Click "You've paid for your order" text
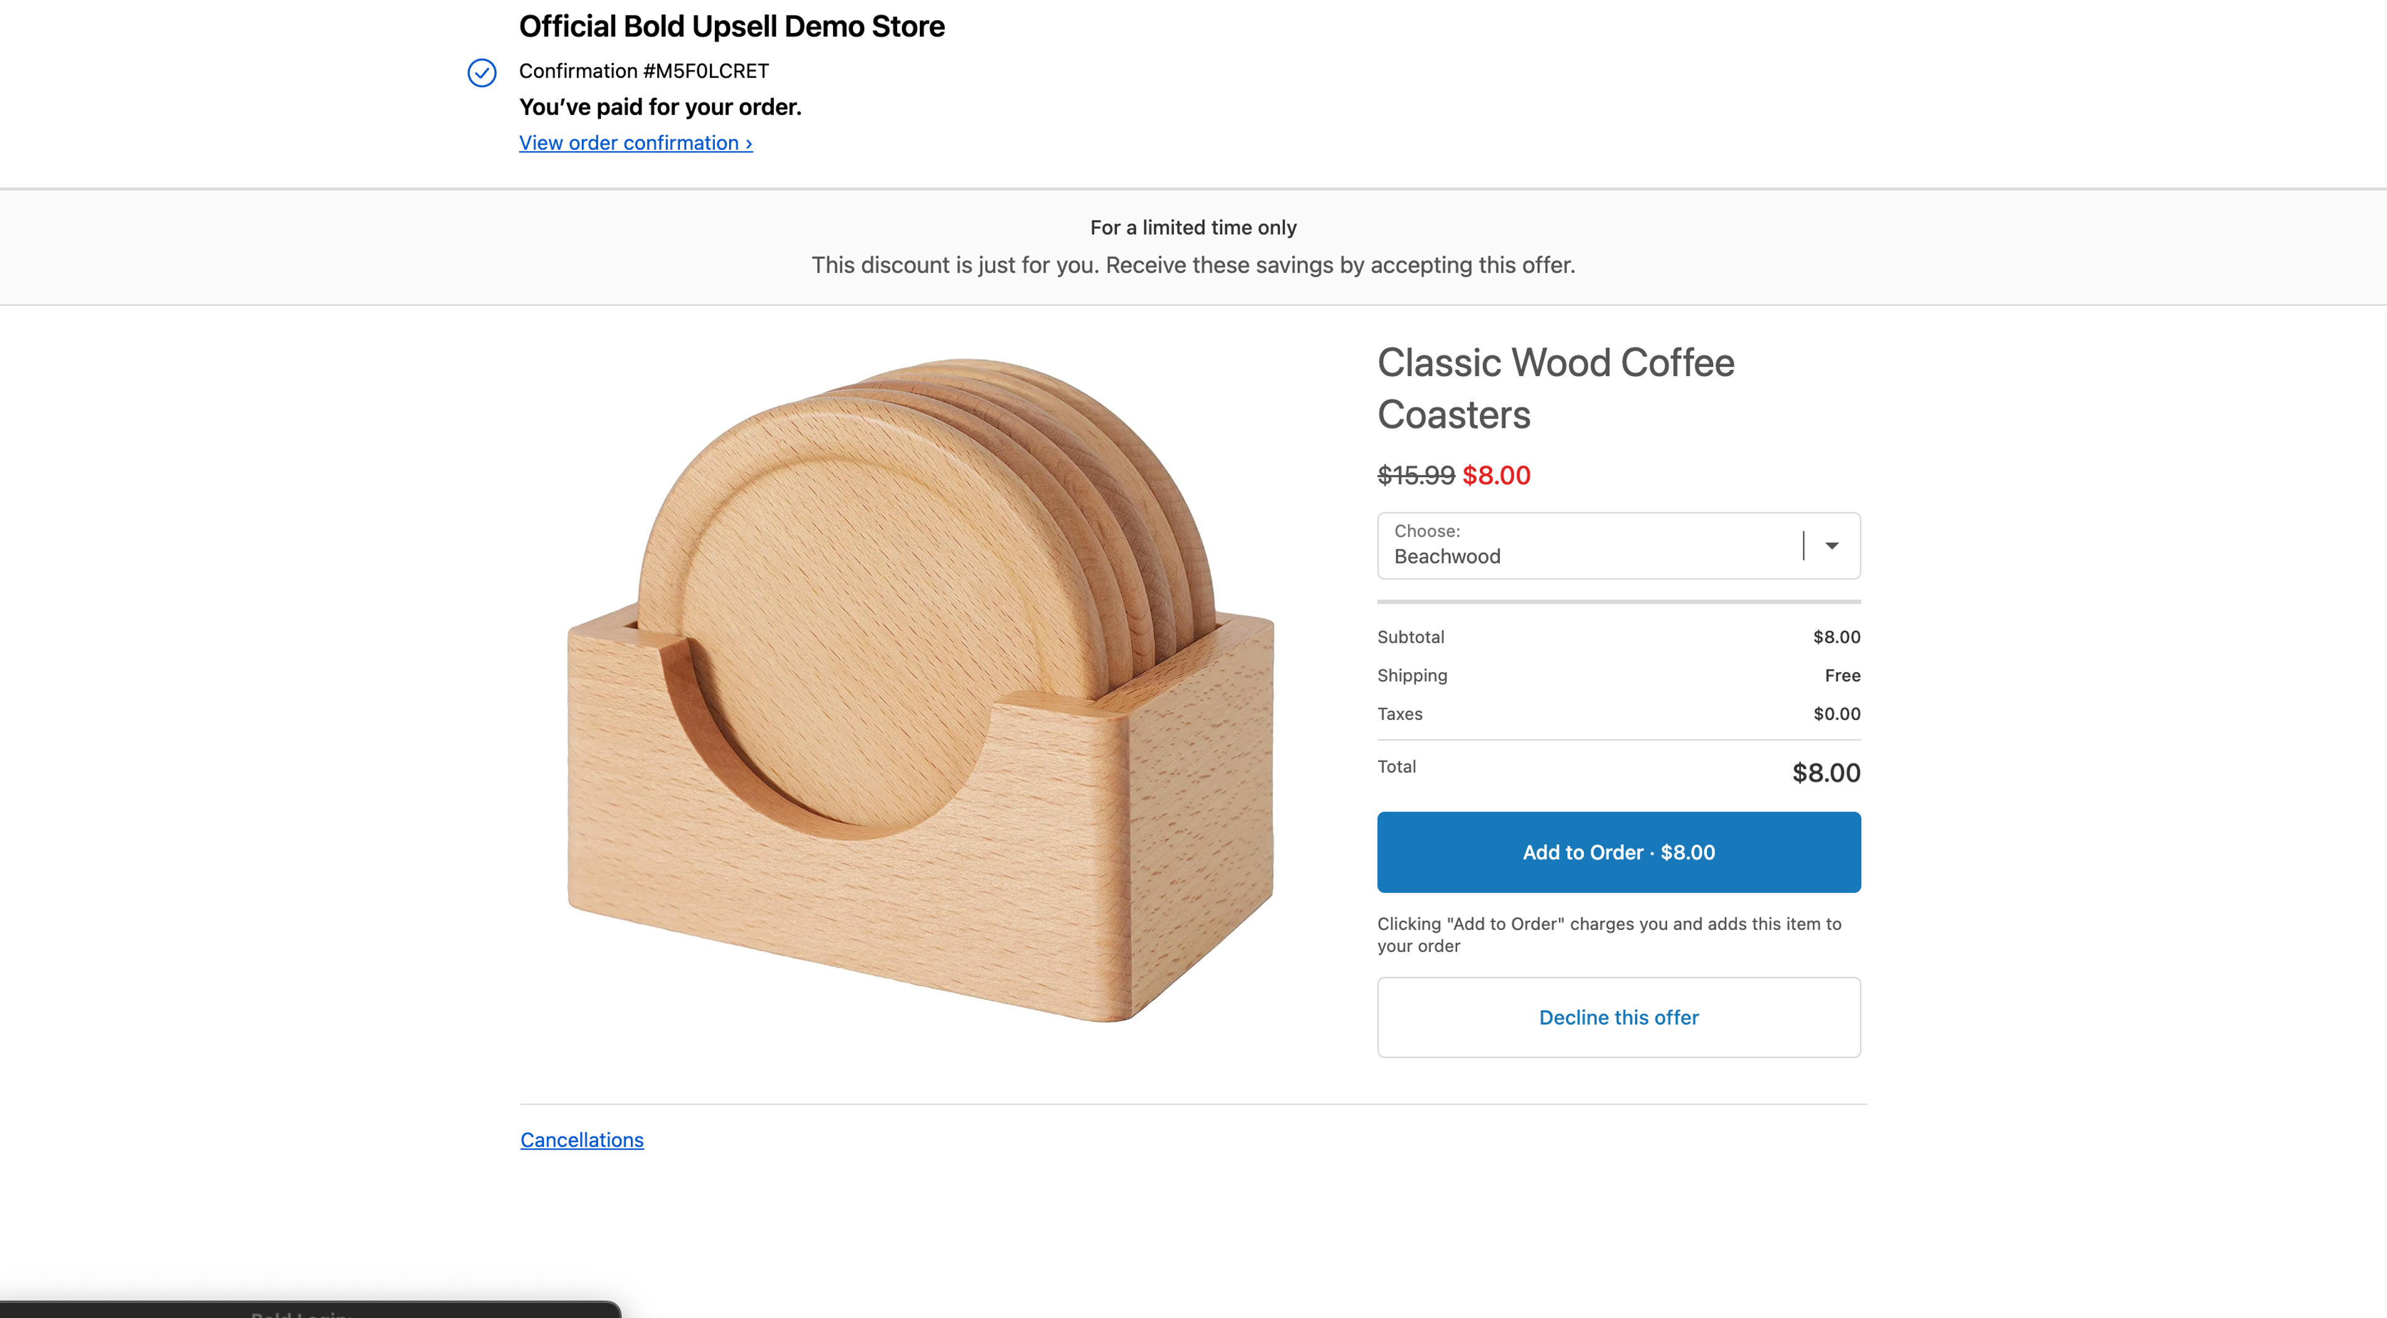Screen dimensions: 2387x1318 click(x=660, y=106)
